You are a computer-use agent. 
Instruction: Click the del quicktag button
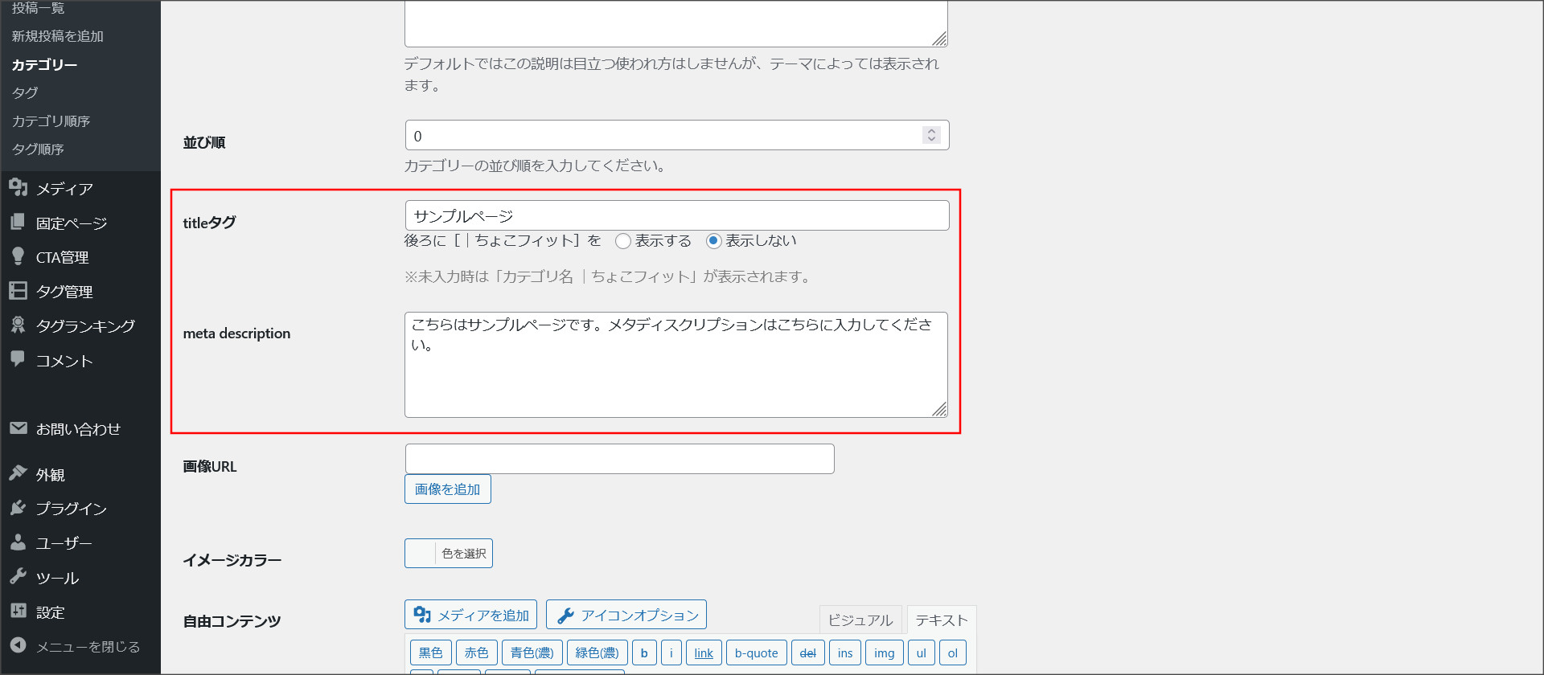point(808,652)
